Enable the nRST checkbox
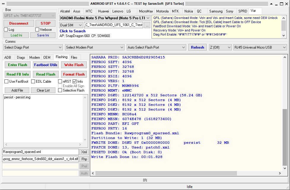Viewport: 290px width, 190px height. 60,82
